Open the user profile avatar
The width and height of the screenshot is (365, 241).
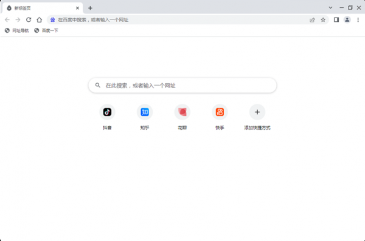(x=347, y=20)
